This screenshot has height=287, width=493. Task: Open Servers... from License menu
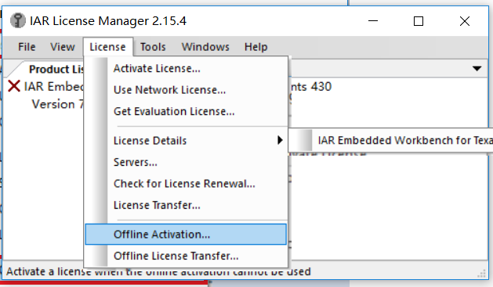click(186, 162)
